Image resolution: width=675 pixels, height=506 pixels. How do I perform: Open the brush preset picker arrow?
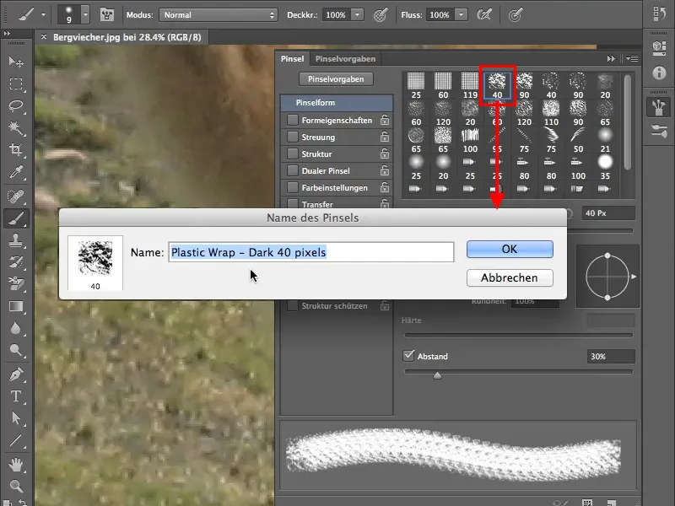[85, 15]
